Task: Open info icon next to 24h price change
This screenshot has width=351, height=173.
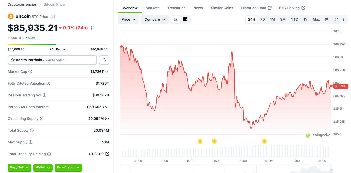Action: (91, 28)
